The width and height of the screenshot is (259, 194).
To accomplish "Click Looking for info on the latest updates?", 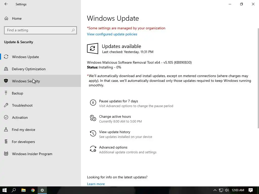I will 117,177.
